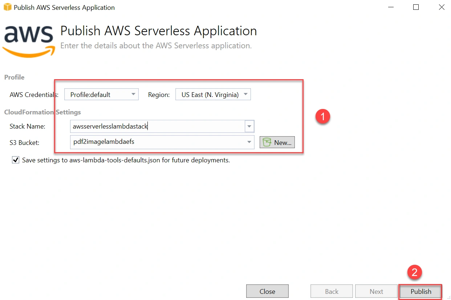Click into the Stack Name text field
Screen dimensions: 451x300
pos(158,126)
